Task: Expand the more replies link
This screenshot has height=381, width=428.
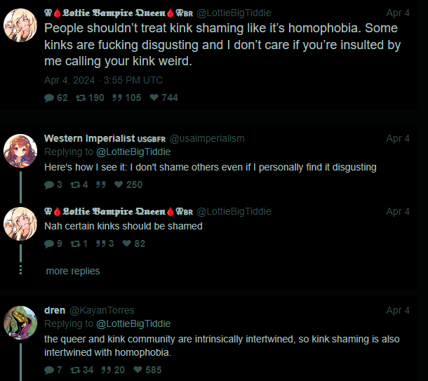Action: click(73, 271)
